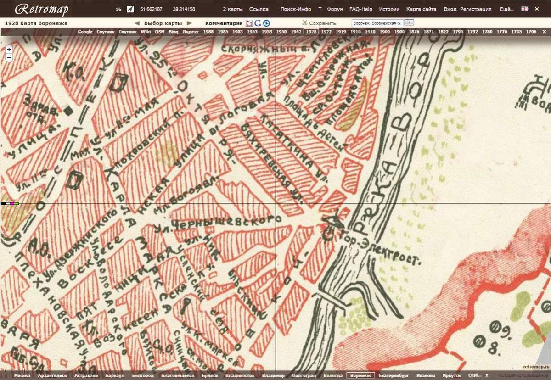Select the 1983 map

coord(237,32)
